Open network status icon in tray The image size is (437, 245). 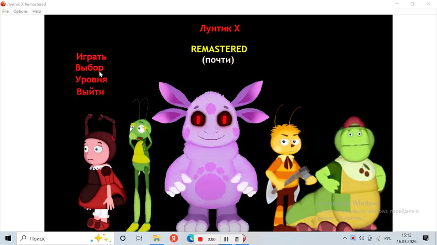click(378, 238)
